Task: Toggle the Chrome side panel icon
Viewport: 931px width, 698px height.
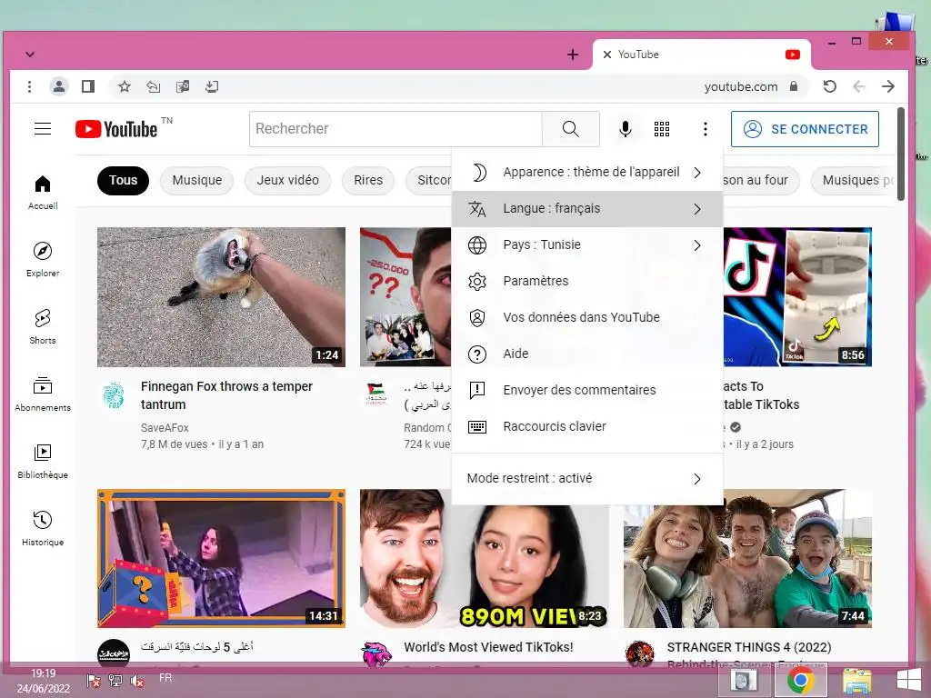Action: point(88,86)
